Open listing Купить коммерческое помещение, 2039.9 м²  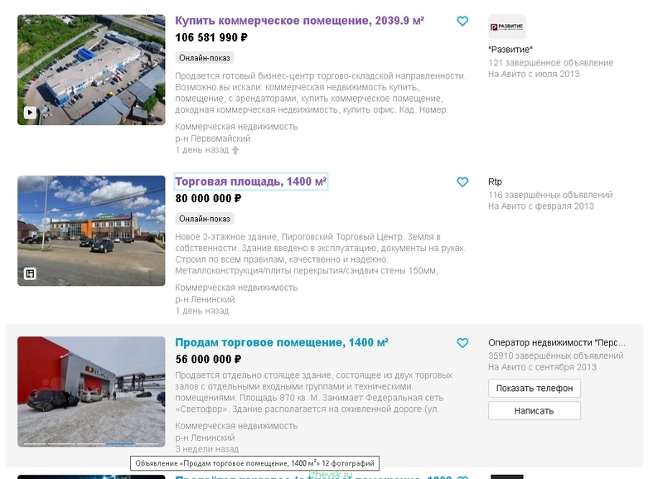pyautogui.click(x=299, y=21)
